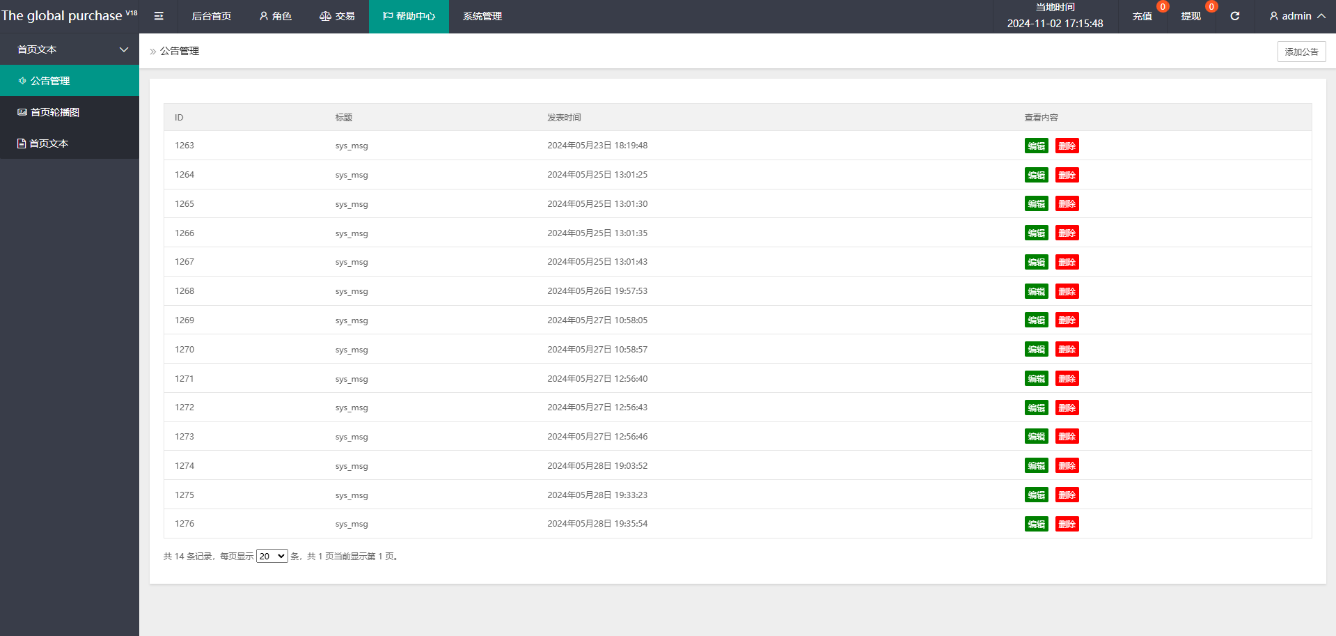Viewport: 1336px width, 636px height.
Task: Open 首页轮播图 sidebar item
Action: 54,112
